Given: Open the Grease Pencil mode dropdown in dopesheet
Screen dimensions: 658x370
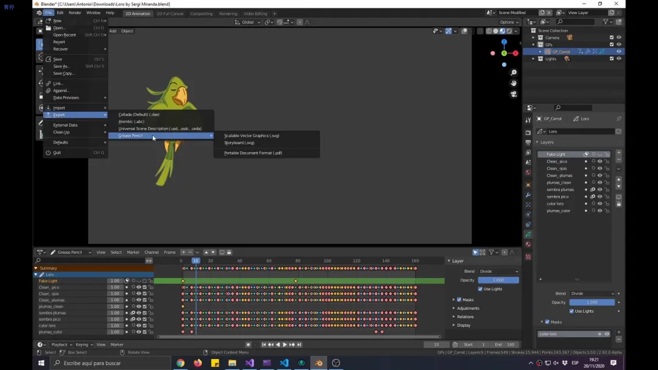Looking at the screenshot, I should click(71, 253).
